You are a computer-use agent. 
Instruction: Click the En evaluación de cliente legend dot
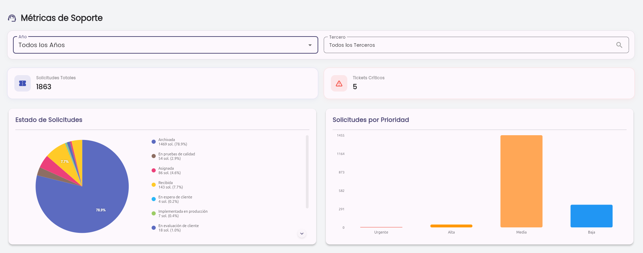(154, 228)
